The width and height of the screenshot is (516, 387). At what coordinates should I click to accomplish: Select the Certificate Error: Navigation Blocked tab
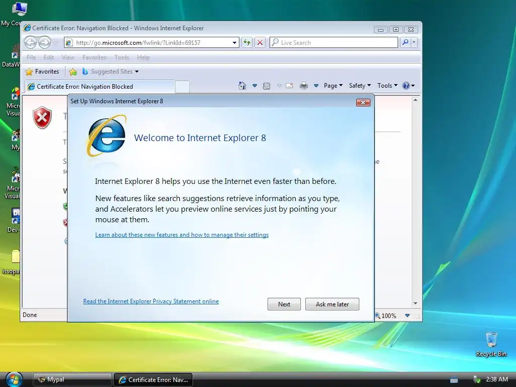coord(99,87)
